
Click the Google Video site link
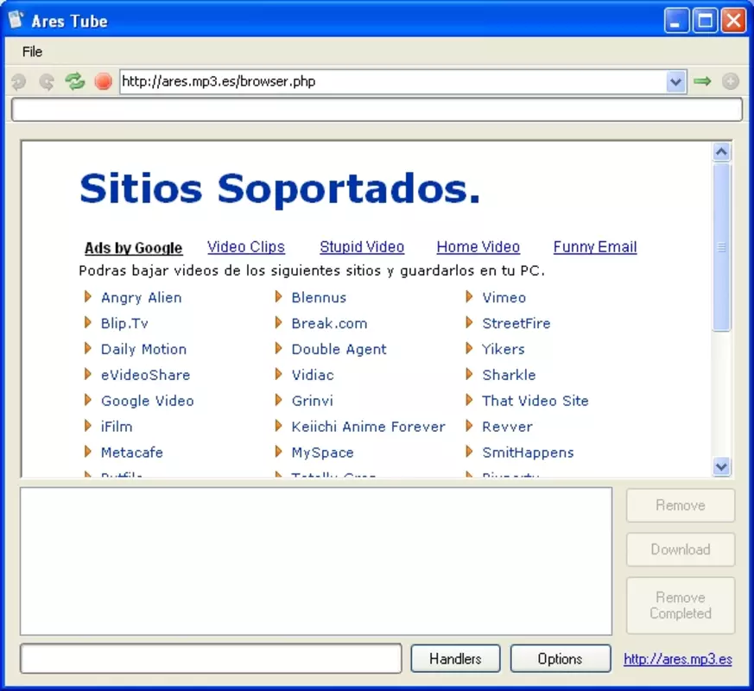pyautogui.click(x=148, y=401)
